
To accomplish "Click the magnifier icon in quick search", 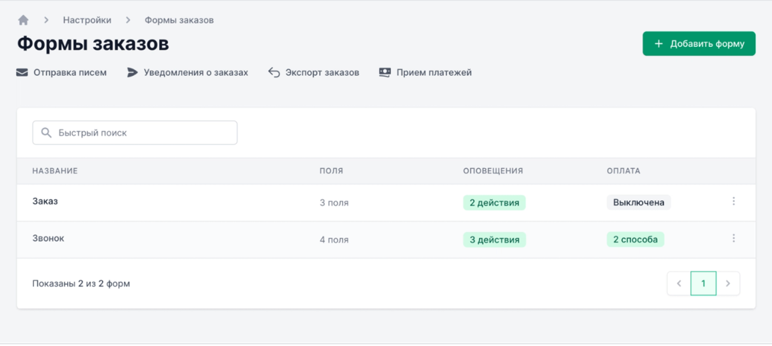I will tap(46, 133).
